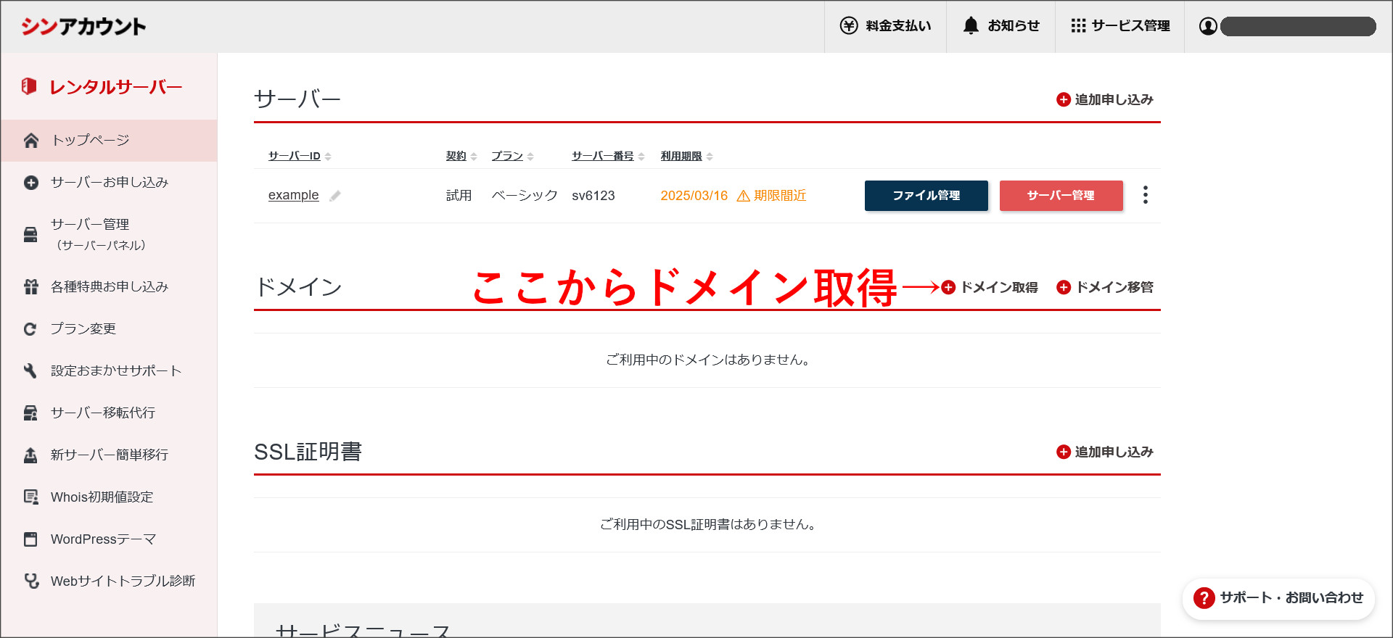The width and height of the screenshot is (1393, 638).
Task: Sort table by サーバー番号 column
Action: [608, 156]
